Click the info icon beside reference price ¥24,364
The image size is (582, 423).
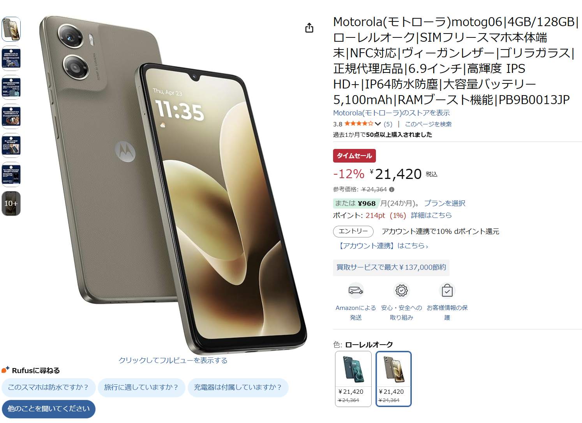pos(392,189)
